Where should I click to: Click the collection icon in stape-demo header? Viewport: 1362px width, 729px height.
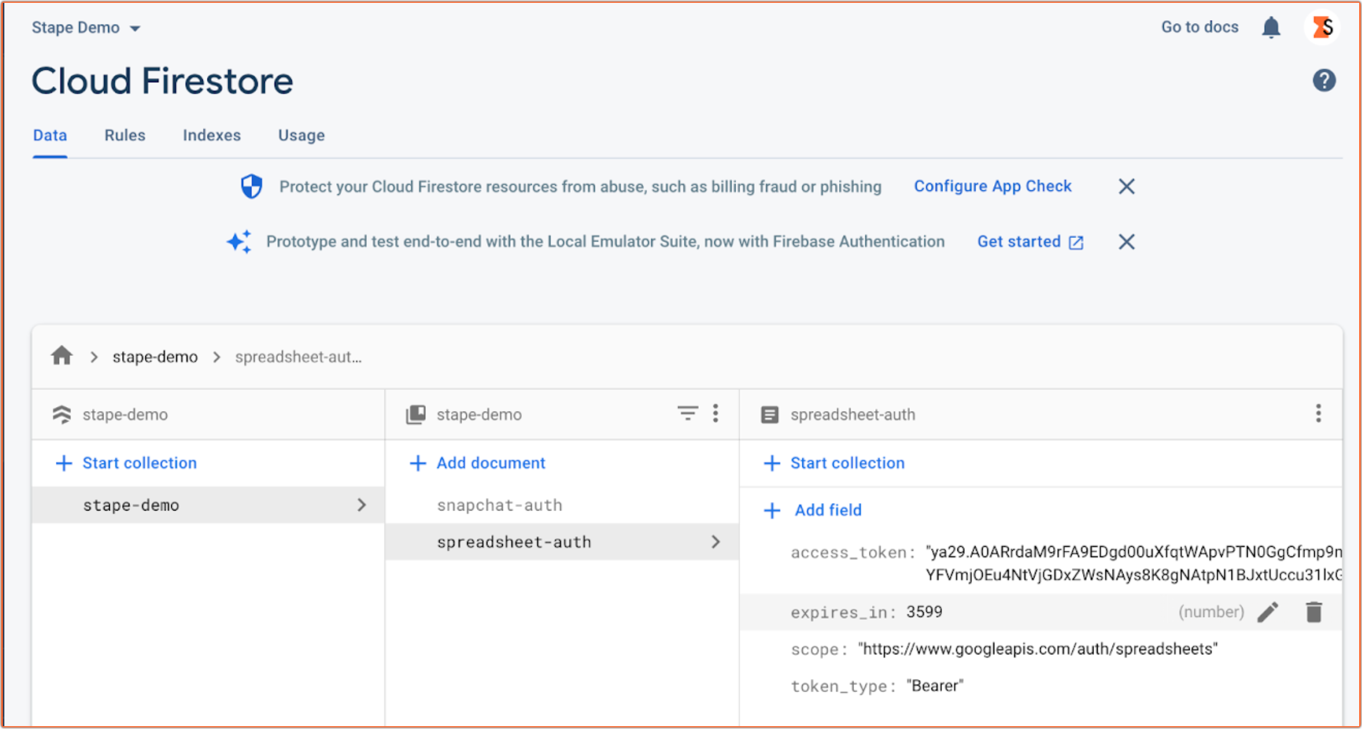(415, 414)
